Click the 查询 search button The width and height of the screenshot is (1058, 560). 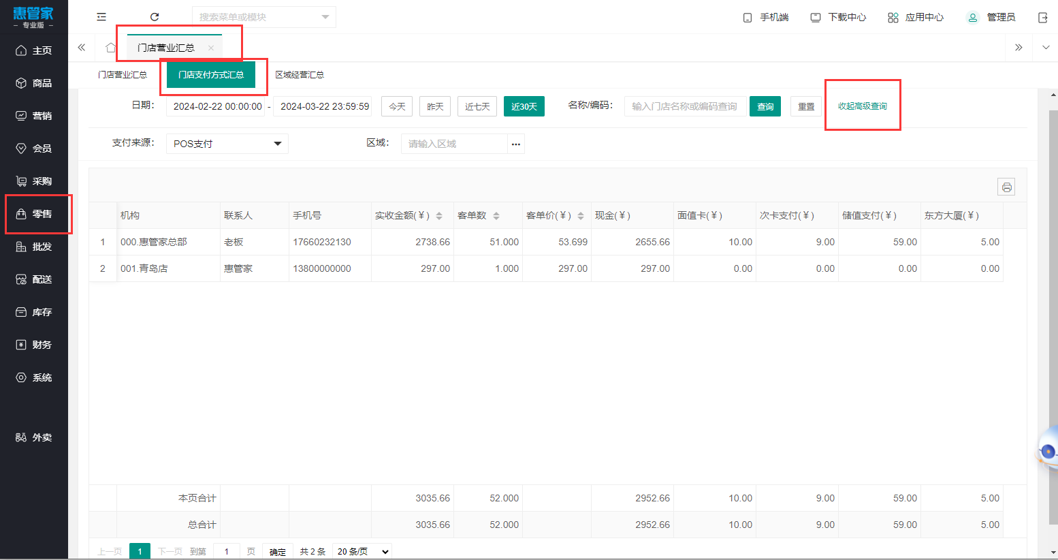tap(765, 106)
